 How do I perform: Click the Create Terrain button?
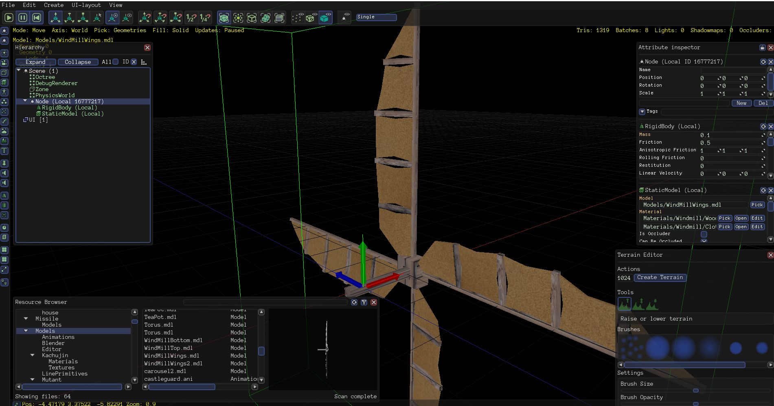(660, 277)
